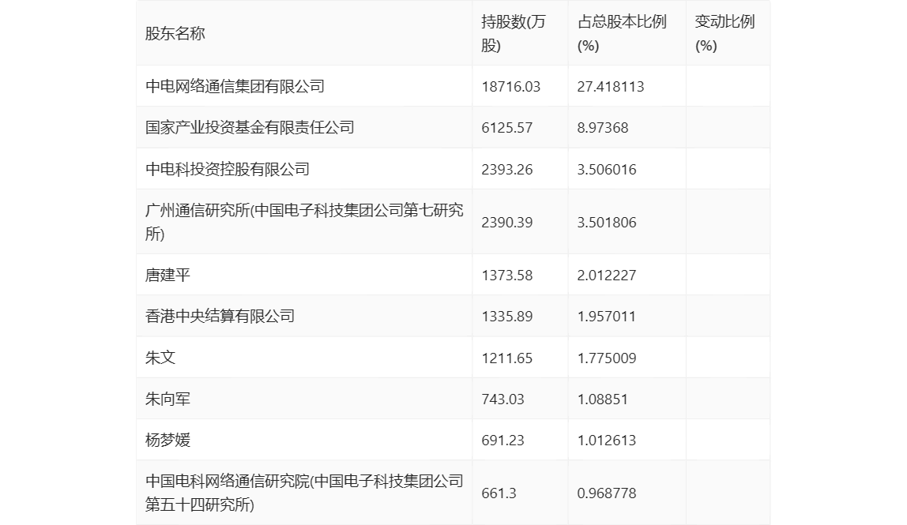The image size is (907, 525).
Task: Click the value 2390.39
Action: point(506,223)
